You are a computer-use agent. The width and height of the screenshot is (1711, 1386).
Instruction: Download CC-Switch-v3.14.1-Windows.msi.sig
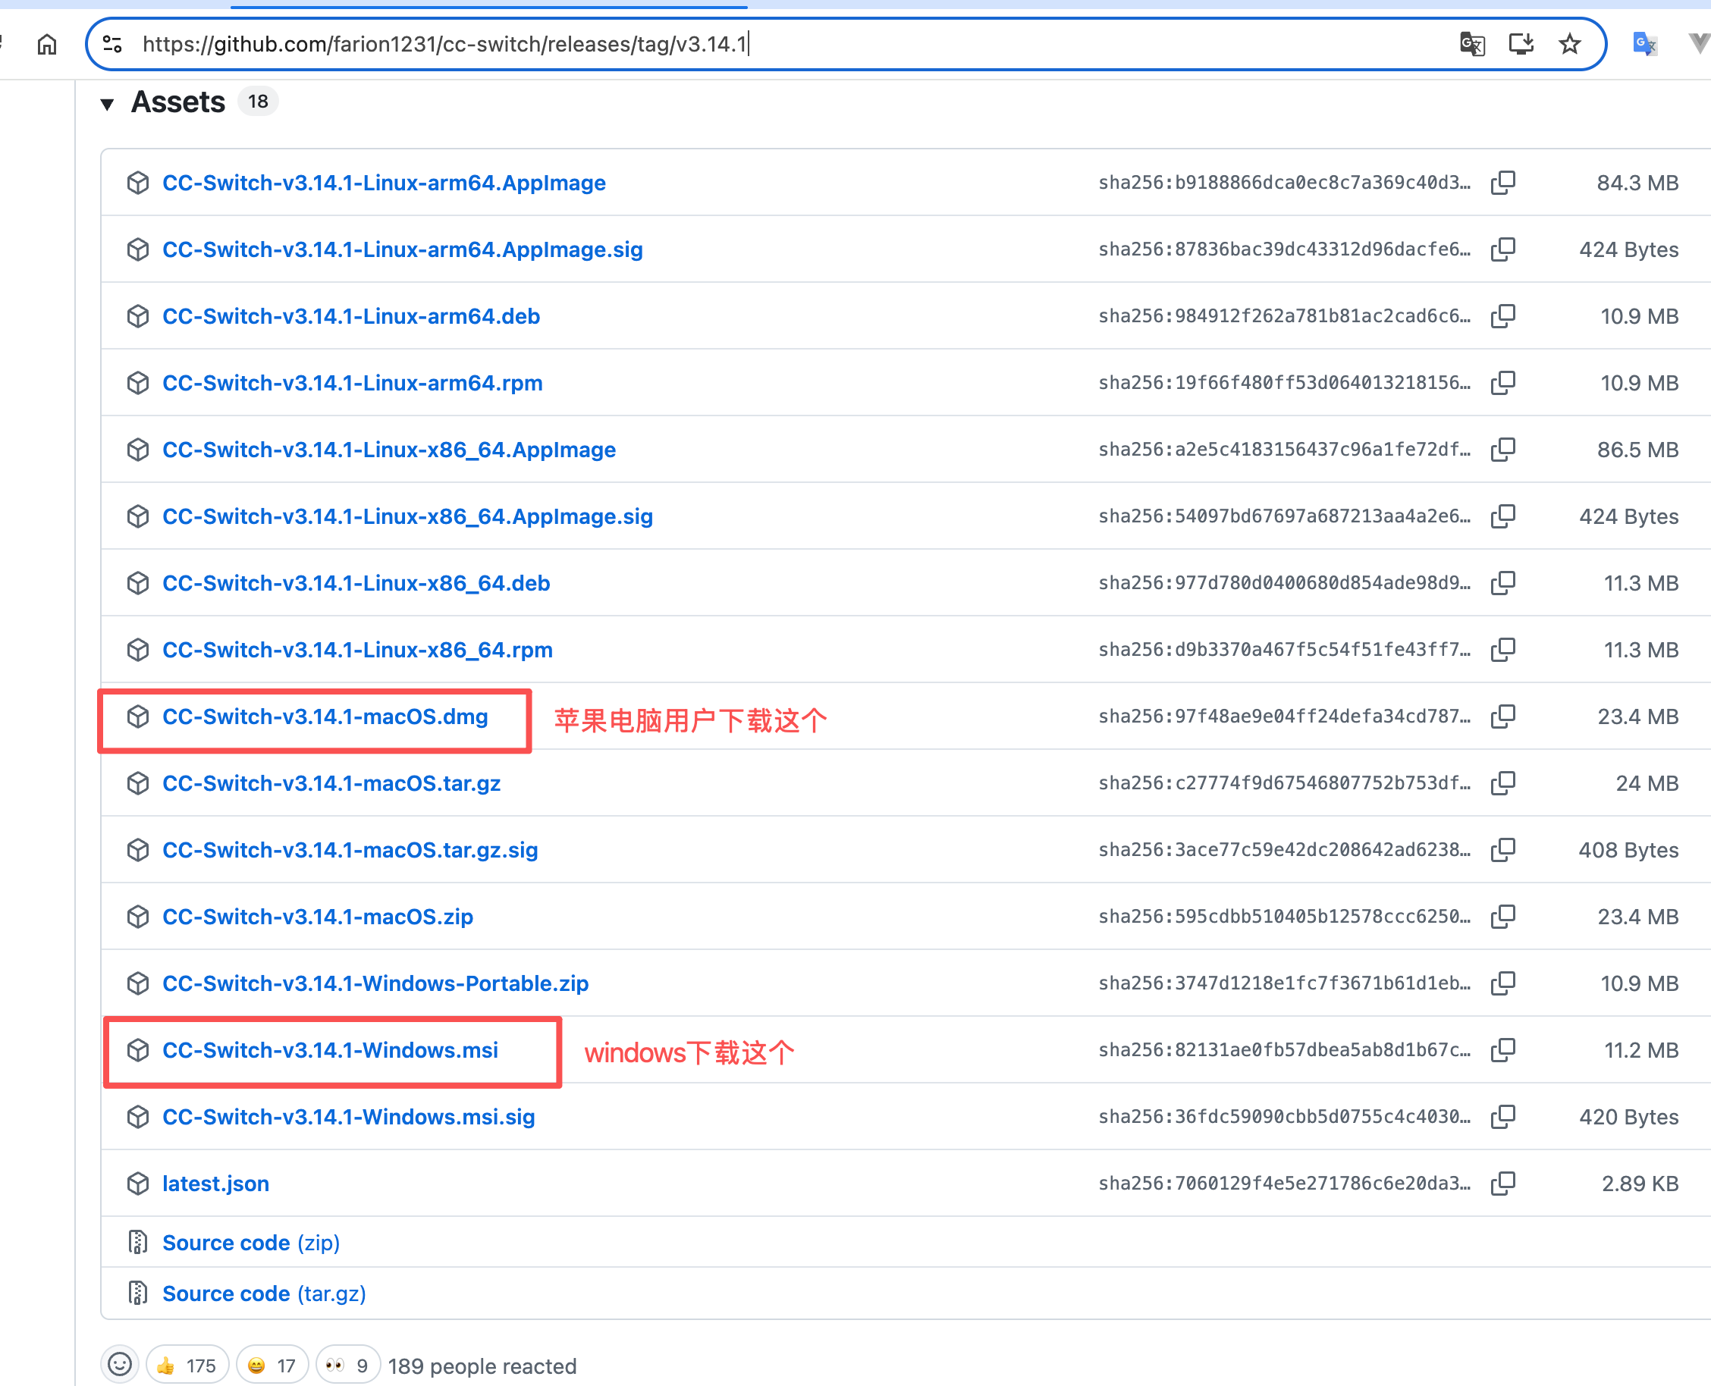coord(348,1117)
